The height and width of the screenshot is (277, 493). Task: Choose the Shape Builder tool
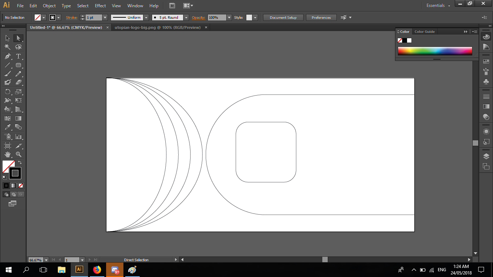(x=8, y=109)
